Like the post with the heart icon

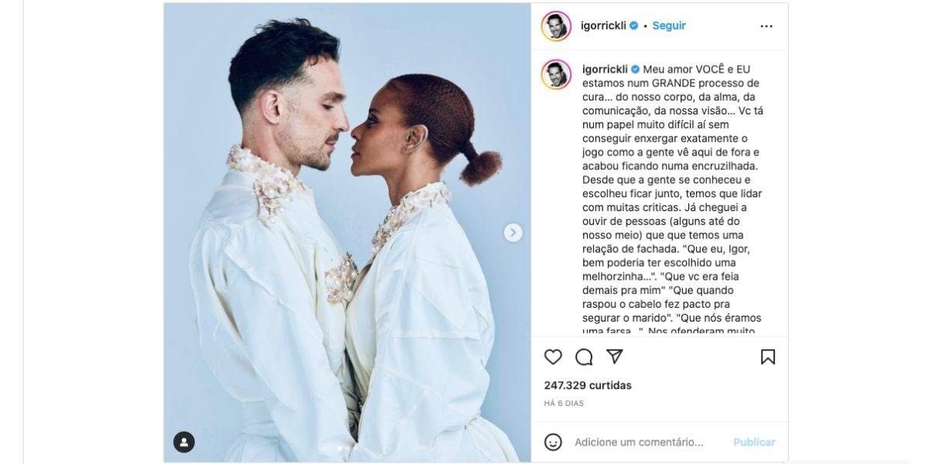click(x=553, y=357)
